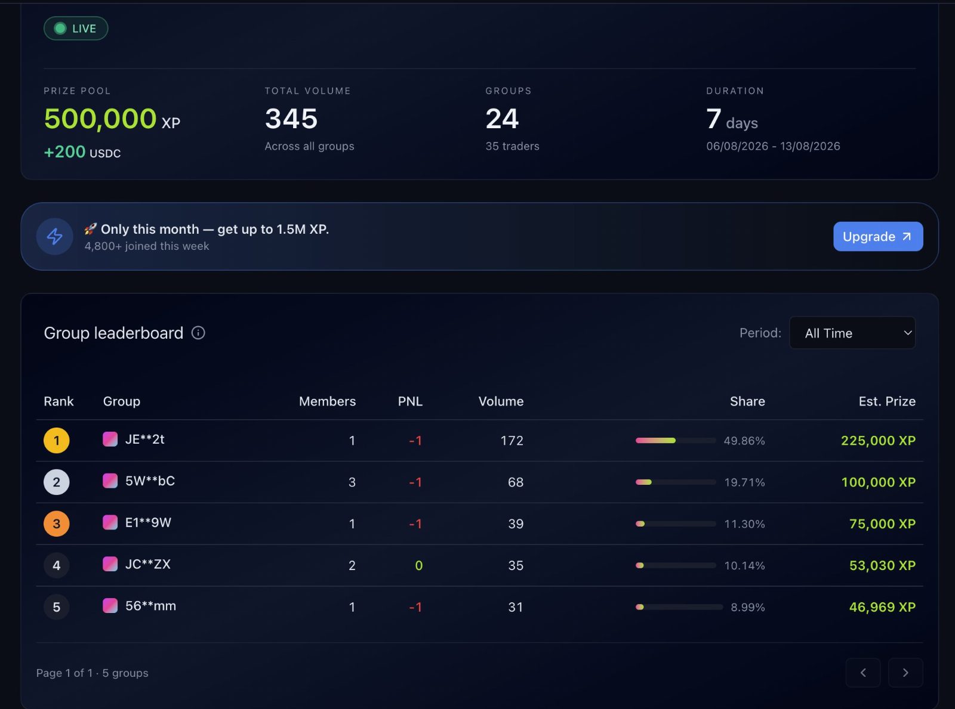Click the orange rank 3 badge
955x709 pixels.
click(x=57, y=524)
